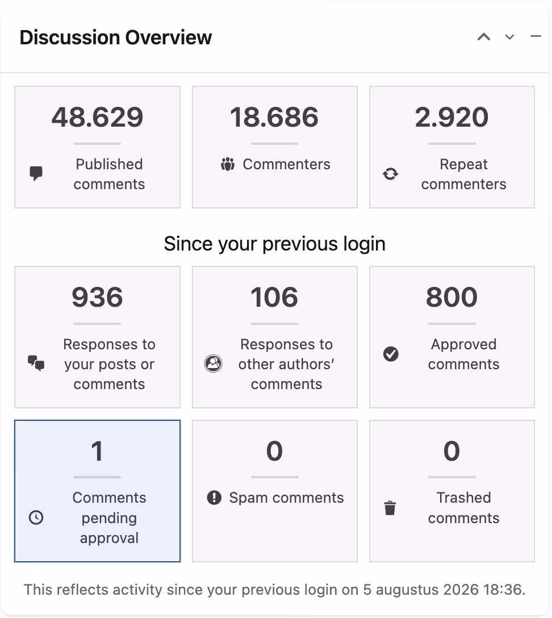Move Discussion Overview widget down

(x=509, y=37)
